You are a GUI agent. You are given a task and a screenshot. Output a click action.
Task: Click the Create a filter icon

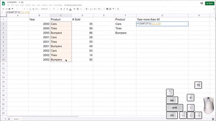click(113, 9)
